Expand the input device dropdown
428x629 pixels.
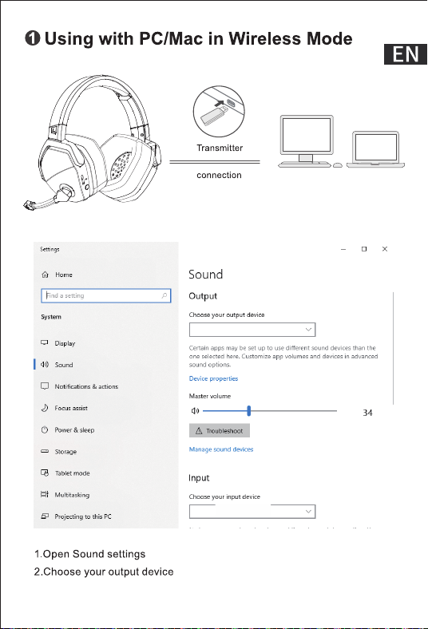coord(252,512)
